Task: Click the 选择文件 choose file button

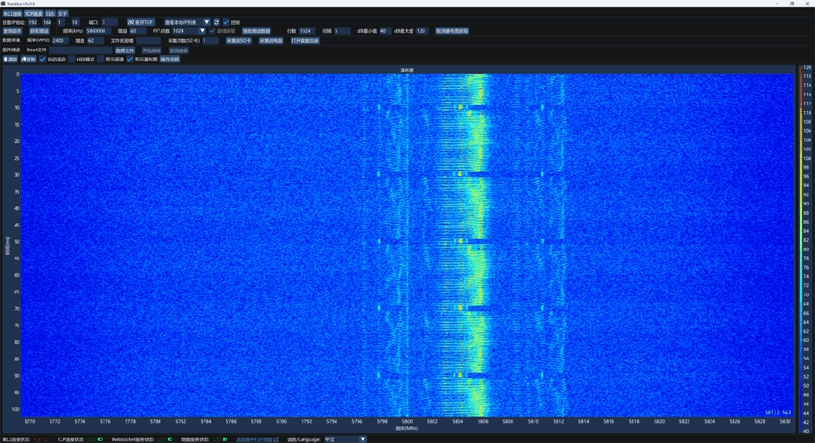Action: click(125, 51)
